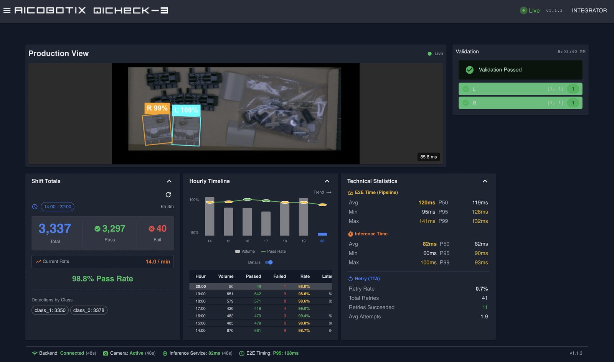Click the hour 14 volume bar
This screenshot has width=614, height=362.
210,216
